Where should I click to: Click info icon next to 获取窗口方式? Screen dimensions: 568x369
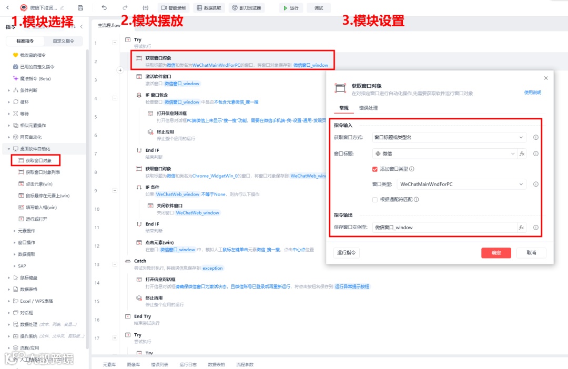pyautogui.click(x=536, y=137)
